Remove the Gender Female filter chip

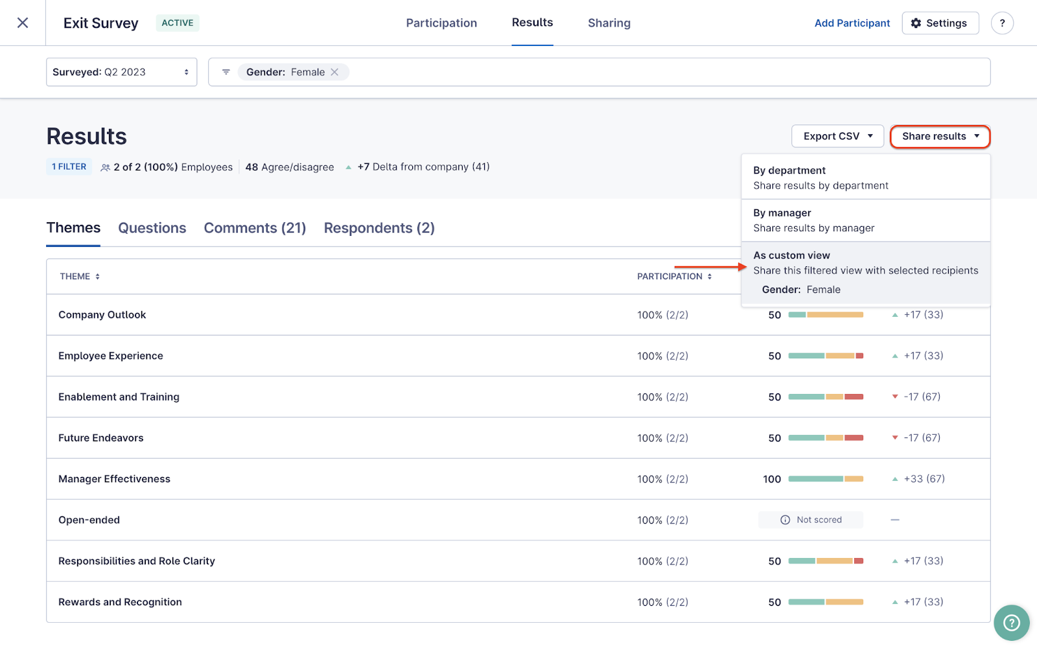[x=335, y=72]
